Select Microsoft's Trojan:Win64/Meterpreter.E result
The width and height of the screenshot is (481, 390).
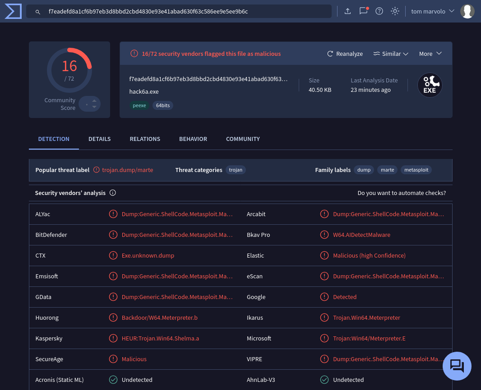pos(369,338)
